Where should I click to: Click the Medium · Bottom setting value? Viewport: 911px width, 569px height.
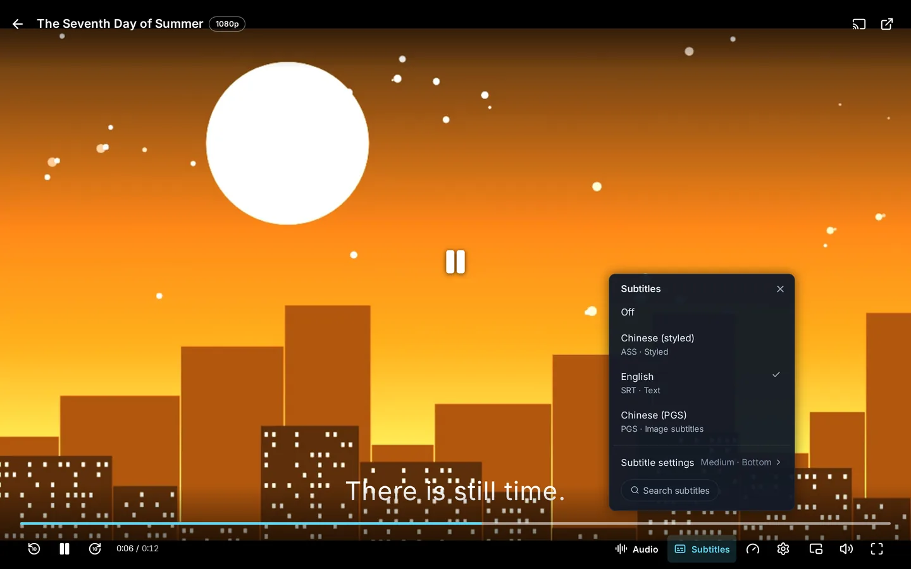pos(736,463)
